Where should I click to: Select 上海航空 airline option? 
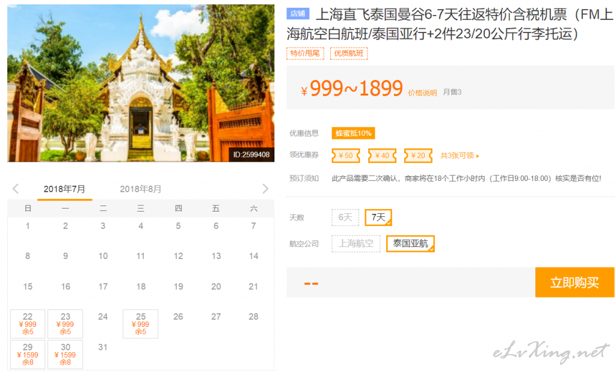(x=356, y=243)
